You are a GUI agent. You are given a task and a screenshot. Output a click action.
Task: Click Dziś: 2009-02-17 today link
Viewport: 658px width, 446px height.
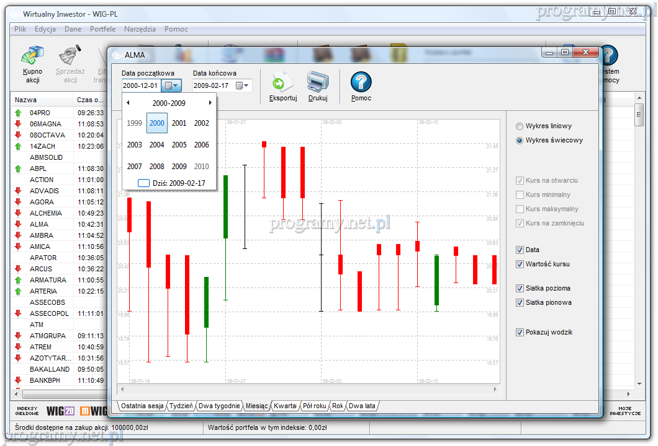tap(169, 183)
